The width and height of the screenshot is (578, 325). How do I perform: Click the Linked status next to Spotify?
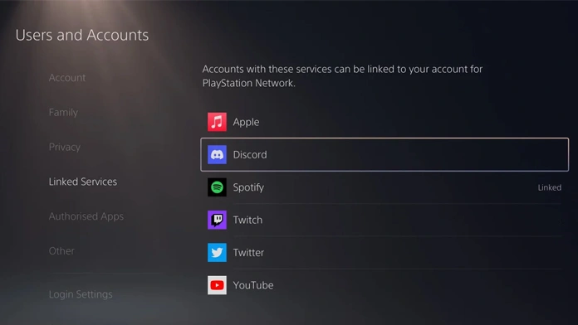pyautogui.click(x=550, y=187)
